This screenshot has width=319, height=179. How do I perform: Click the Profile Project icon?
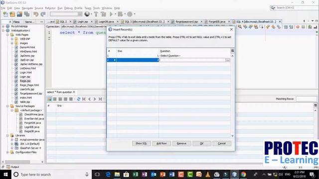coord(130,14)
